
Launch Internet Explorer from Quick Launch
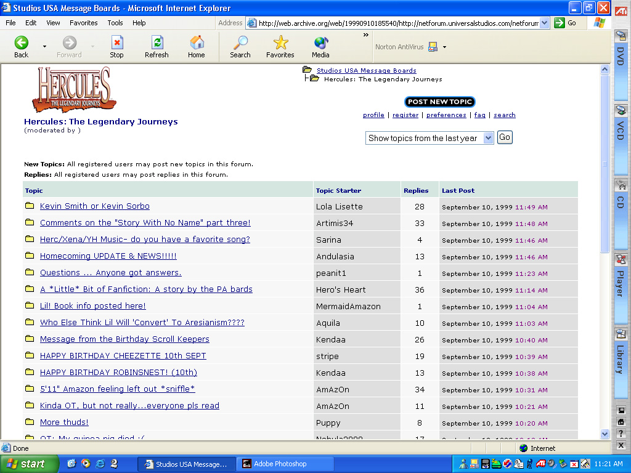(x=100, y=464)
